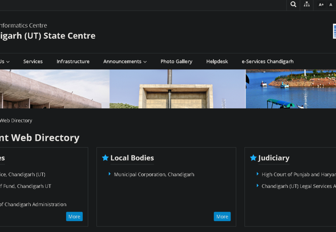Click the lake boating banner image
Screen dimensions: 336x232
click(x=290, y=89)
